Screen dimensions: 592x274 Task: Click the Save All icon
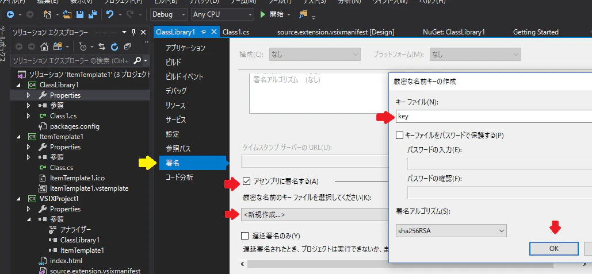click(x=92, y=15)
